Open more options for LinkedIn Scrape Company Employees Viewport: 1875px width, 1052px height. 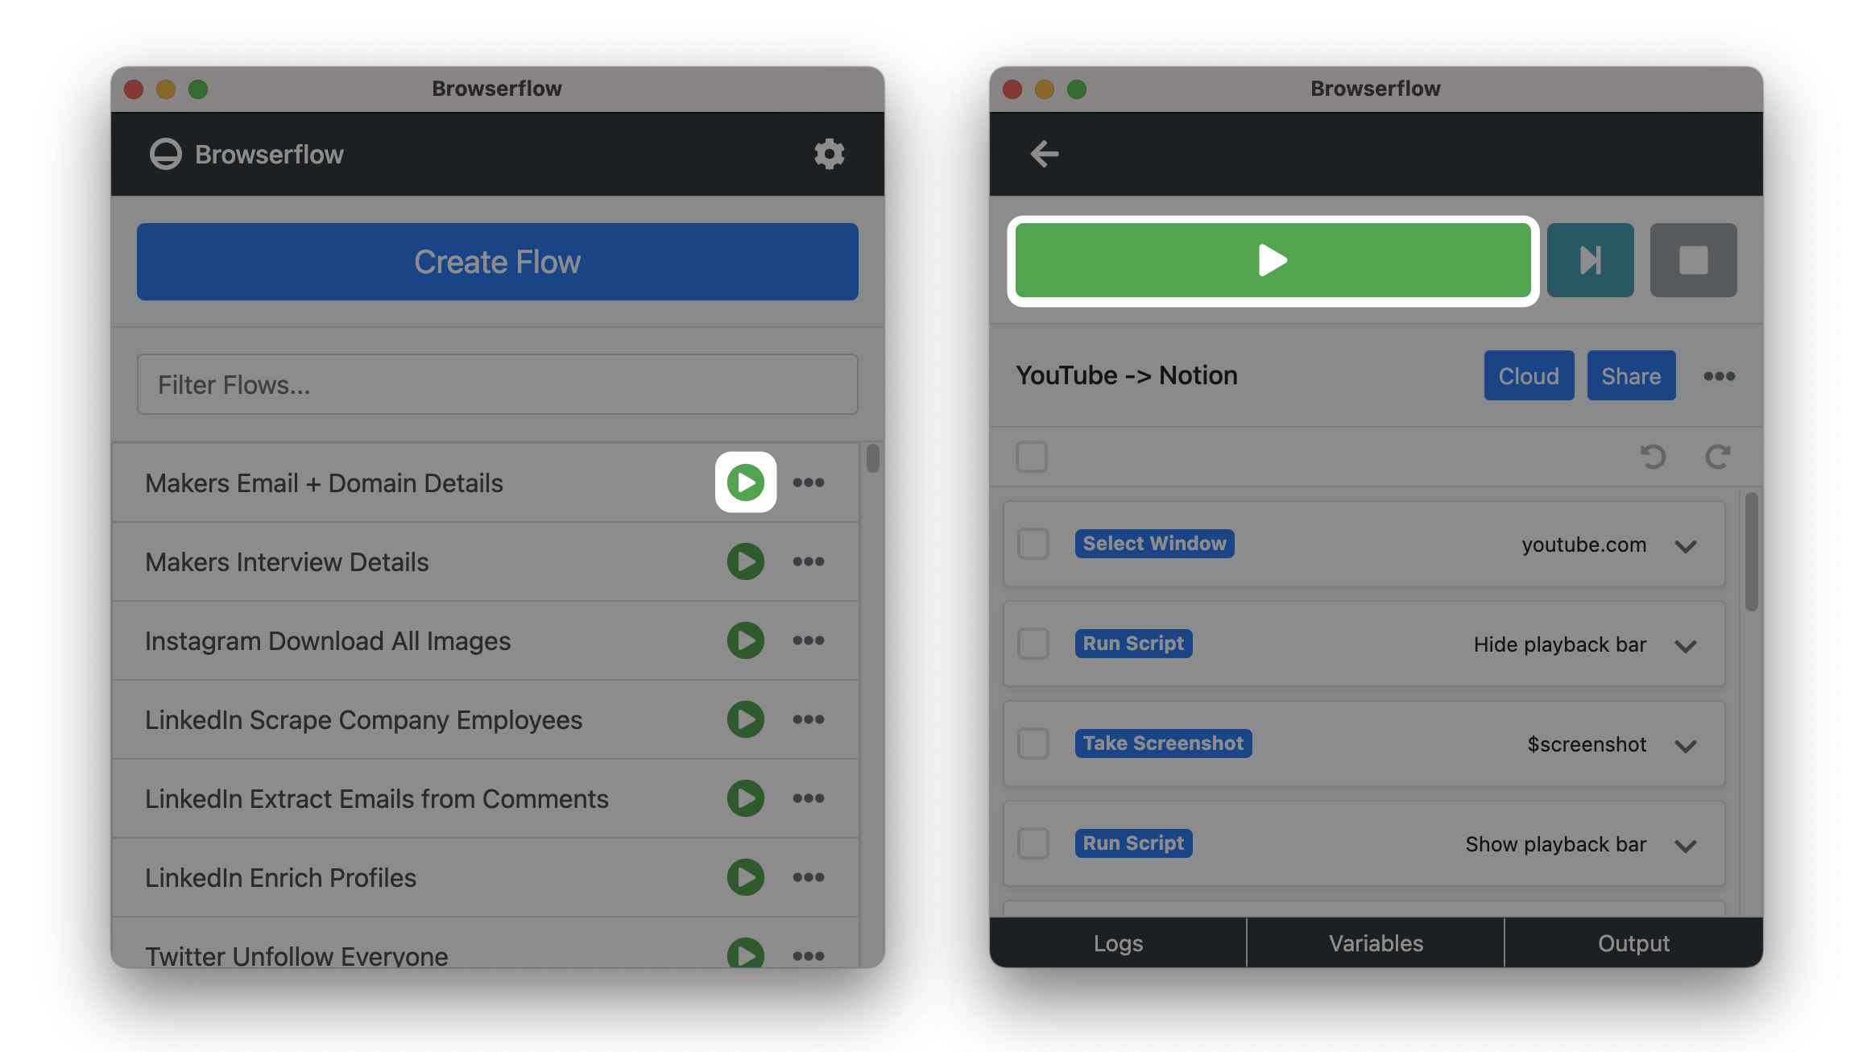[809, 719]
